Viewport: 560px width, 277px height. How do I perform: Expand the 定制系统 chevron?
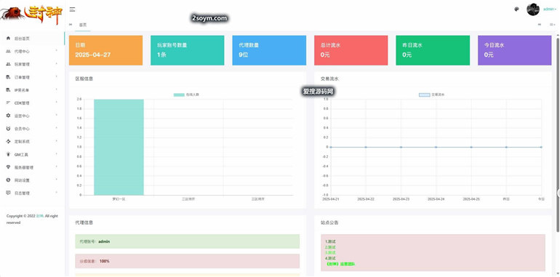coord(57,140)
